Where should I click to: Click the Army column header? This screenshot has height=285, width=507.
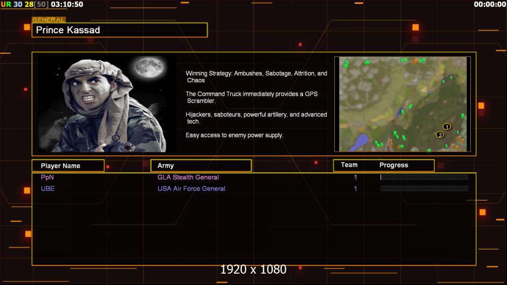pyautogui.click(x=201, y=166)
